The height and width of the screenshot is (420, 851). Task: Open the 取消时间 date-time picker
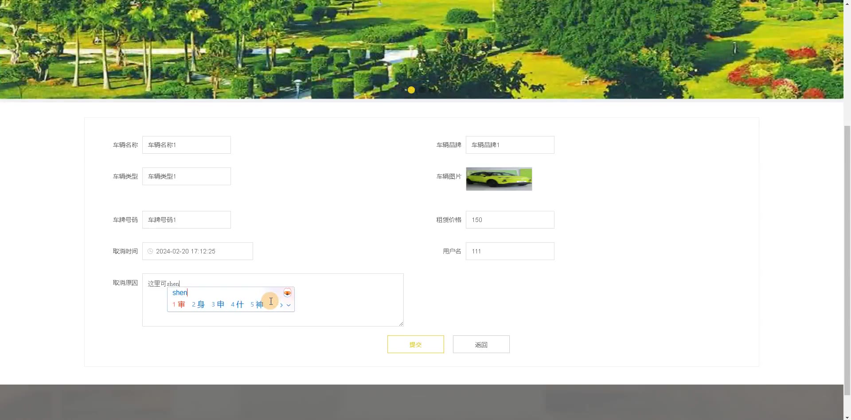click(197, 251)
